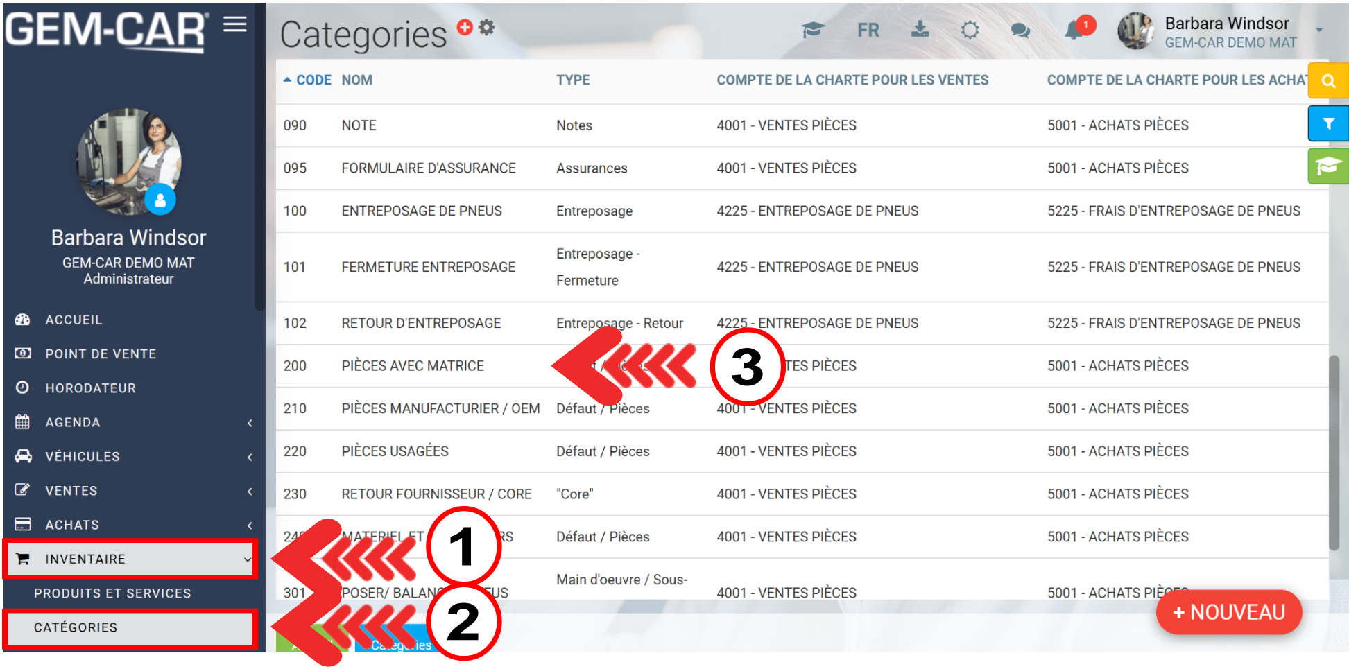Click the graduation cap icon in top bar

(x=813, y=30)
